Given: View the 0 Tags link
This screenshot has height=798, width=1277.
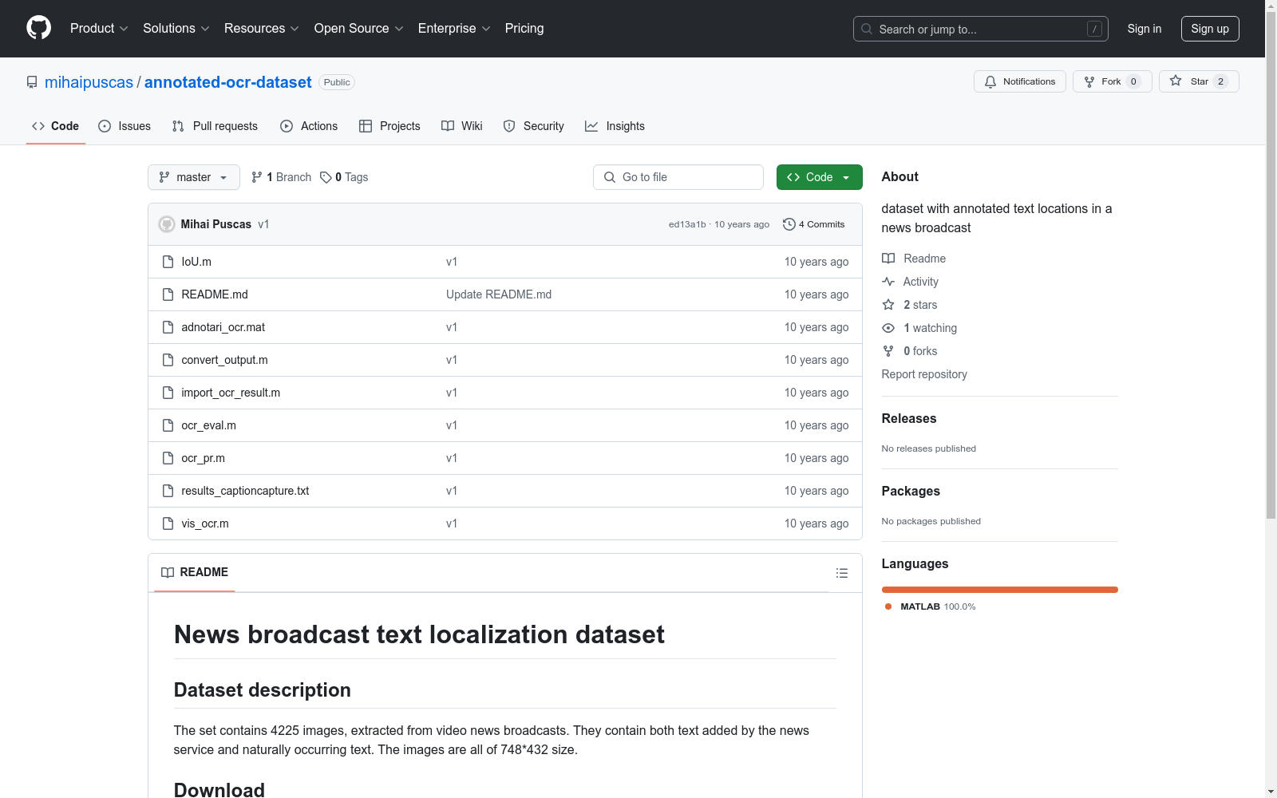Looking at the screenshot, I should (x=344, y=177).
